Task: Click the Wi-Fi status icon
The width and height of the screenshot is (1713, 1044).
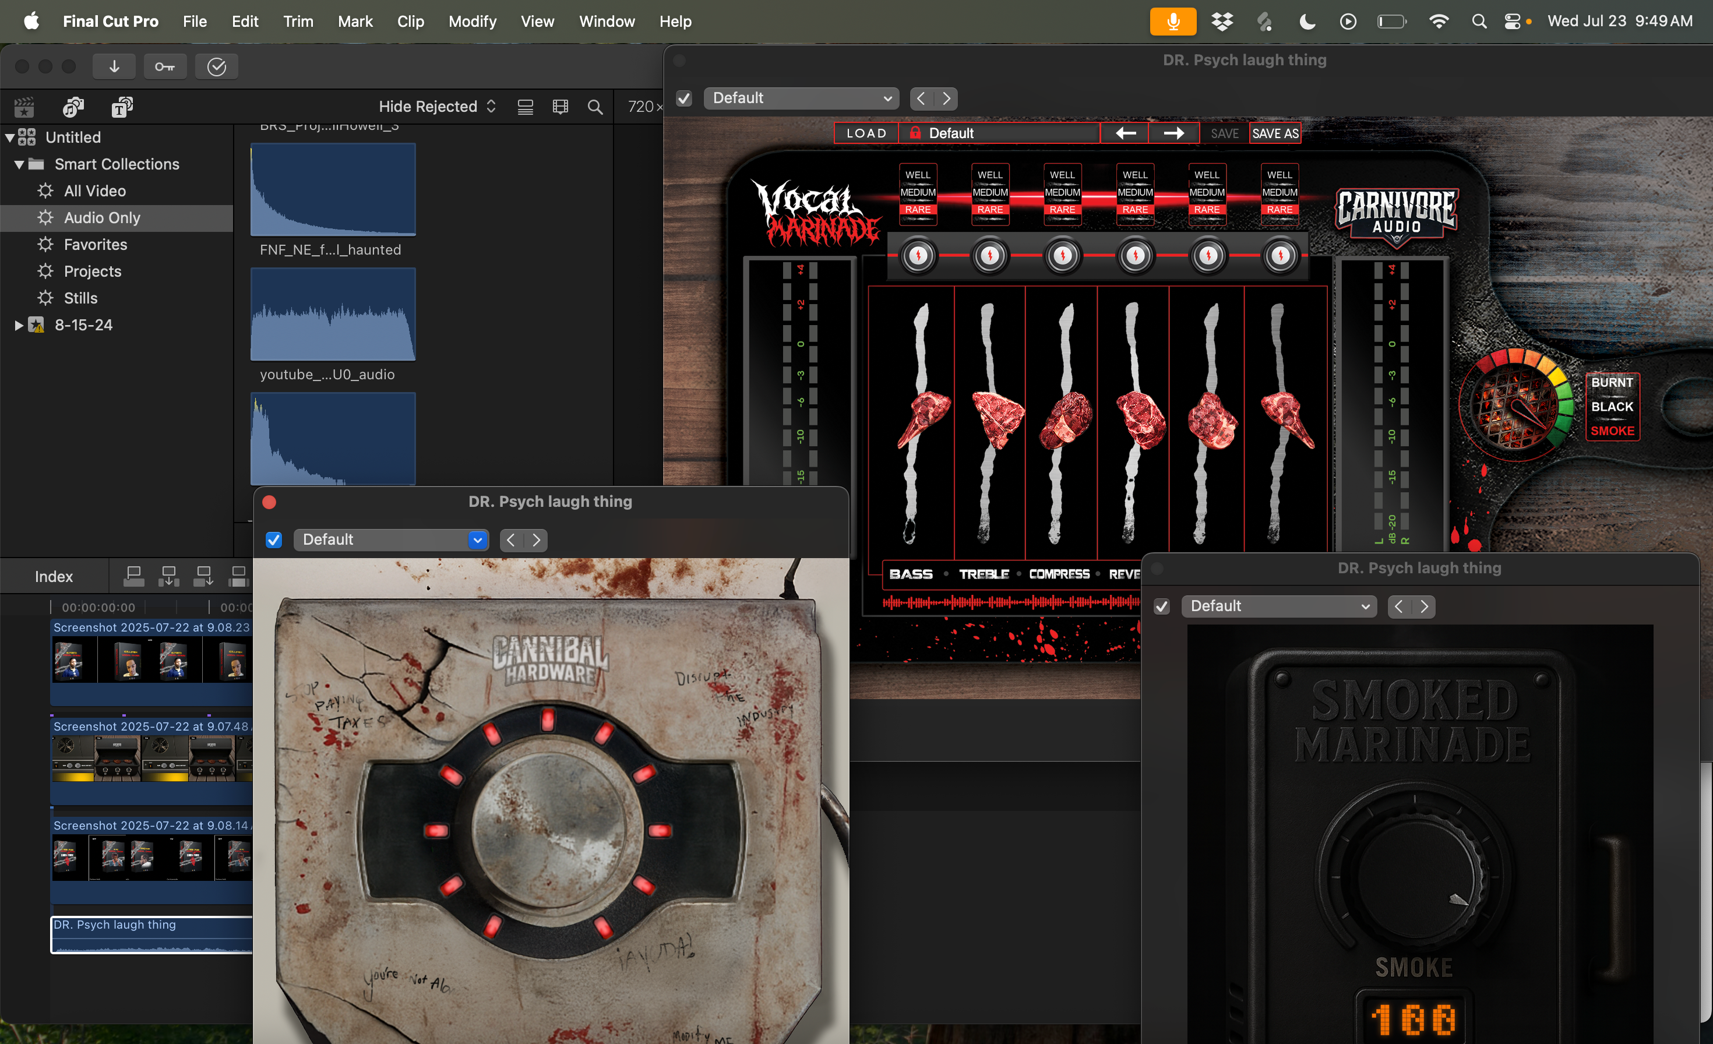Action: [x=1439, y=22]
